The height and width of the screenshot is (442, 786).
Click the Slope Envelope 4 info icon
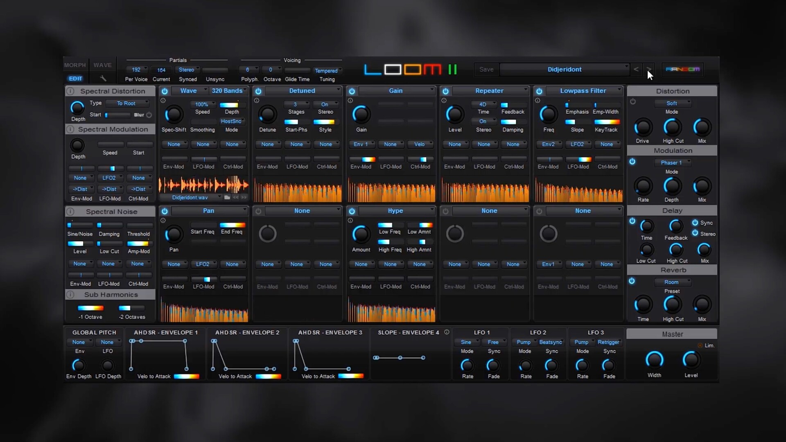[447, 332]
